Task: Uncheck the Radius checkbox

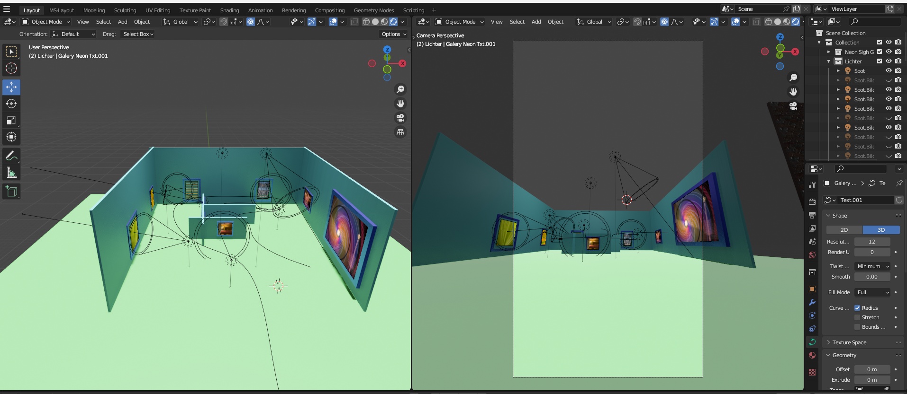Action: [x=857, y=308]
